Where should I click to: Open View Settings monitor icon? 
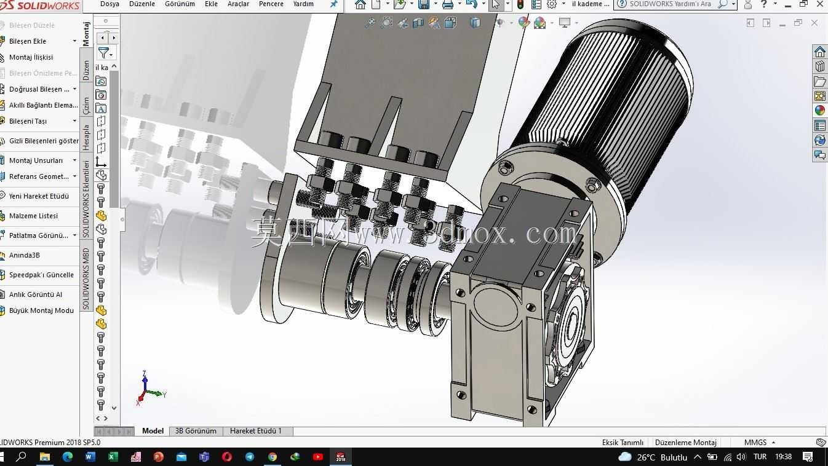pyautogui.click(x=564, y=23)
